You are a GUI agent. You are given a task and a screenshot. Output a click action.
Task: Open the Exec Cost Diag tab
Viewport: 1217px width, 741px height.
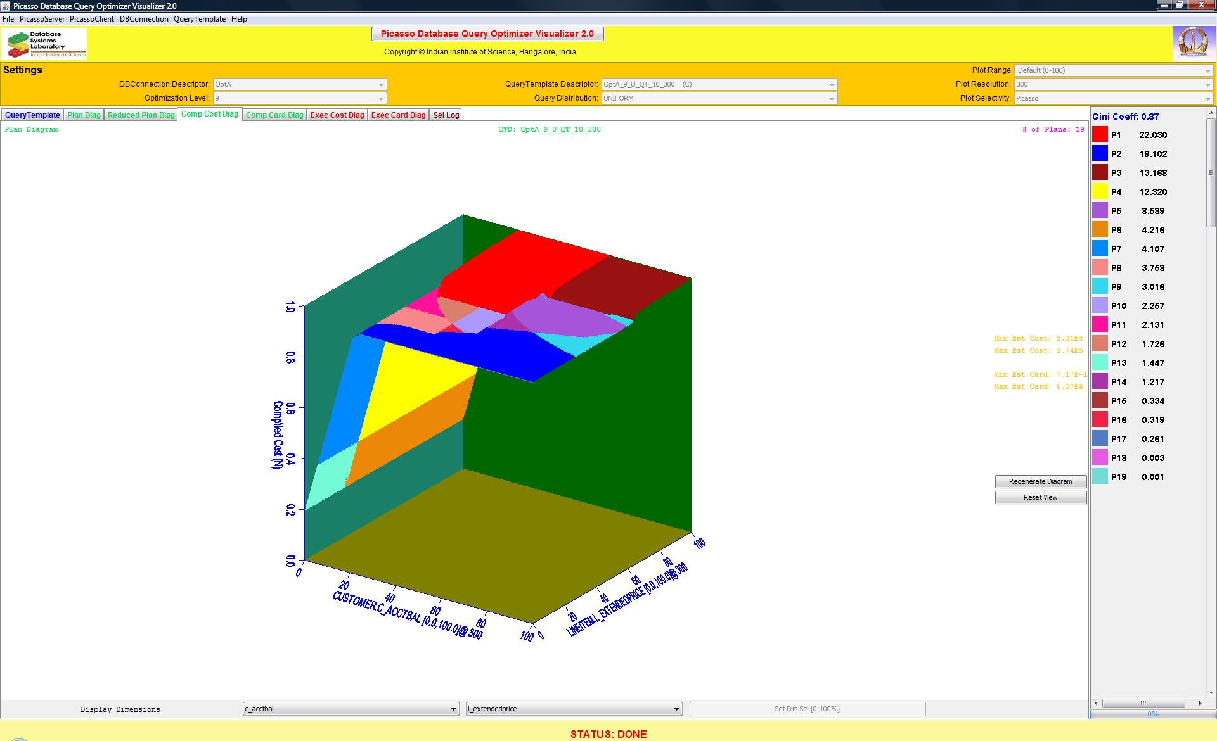[x=337, y=115]
